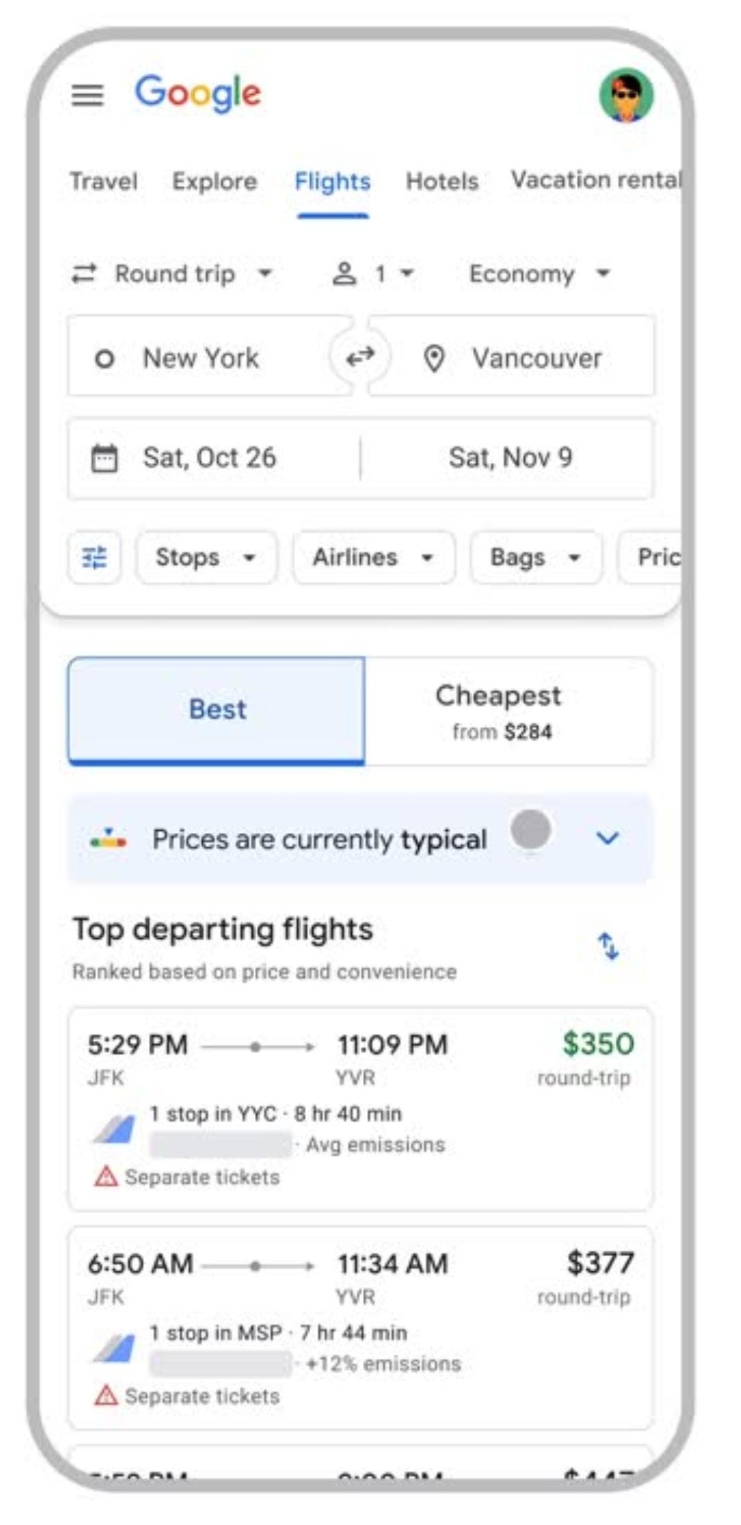The width and height of the screenshot is (741, 1525).
Task: Click the price insights graph icon
Action: [109, 840]
